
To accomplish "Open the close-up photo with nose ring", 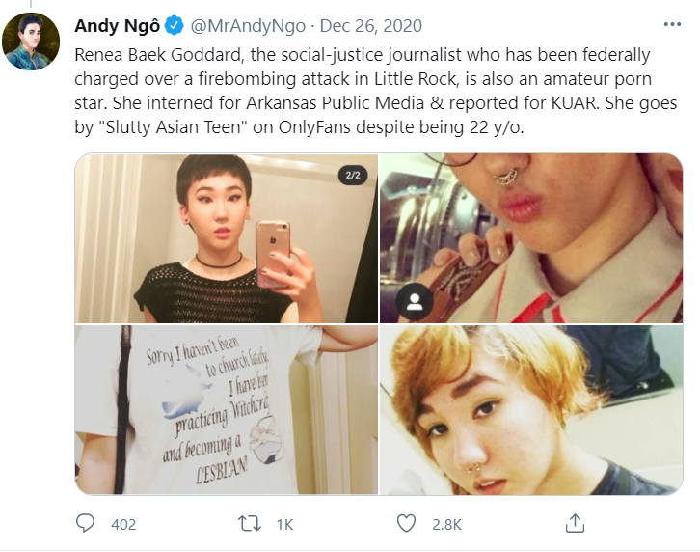I will coord(531,238).
